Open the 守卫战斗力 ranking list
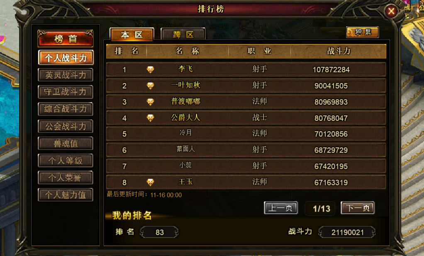Image resolution: width=424 pixels, height=256 pixels. coord(66,92)
